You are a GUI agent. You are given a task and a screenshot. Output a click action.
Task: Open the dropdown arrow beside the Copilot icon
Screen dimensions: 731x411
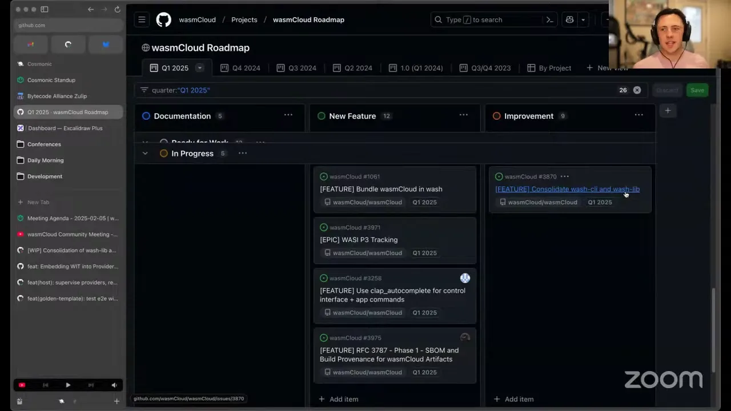583,19
